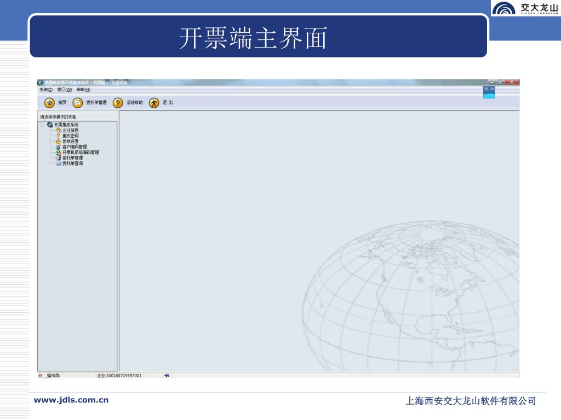Click 企业:330165719597001 in status bar

click(119, 376)
